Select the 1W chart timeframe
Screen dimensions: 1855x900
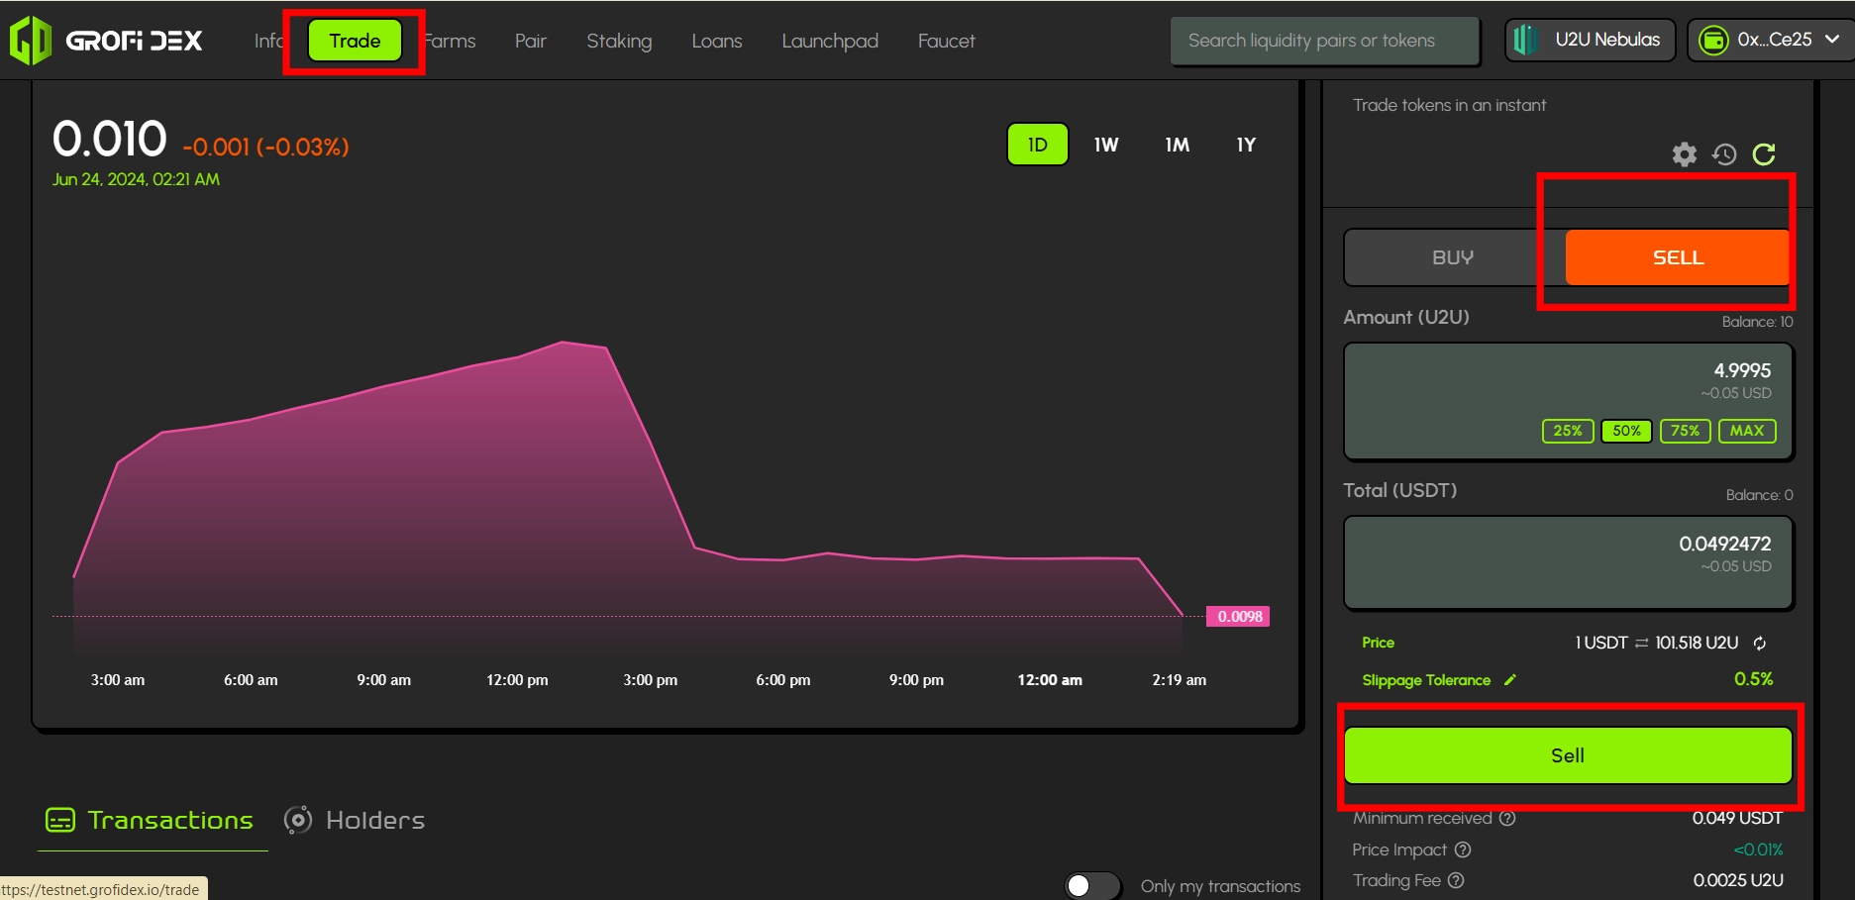(1106, 145)
